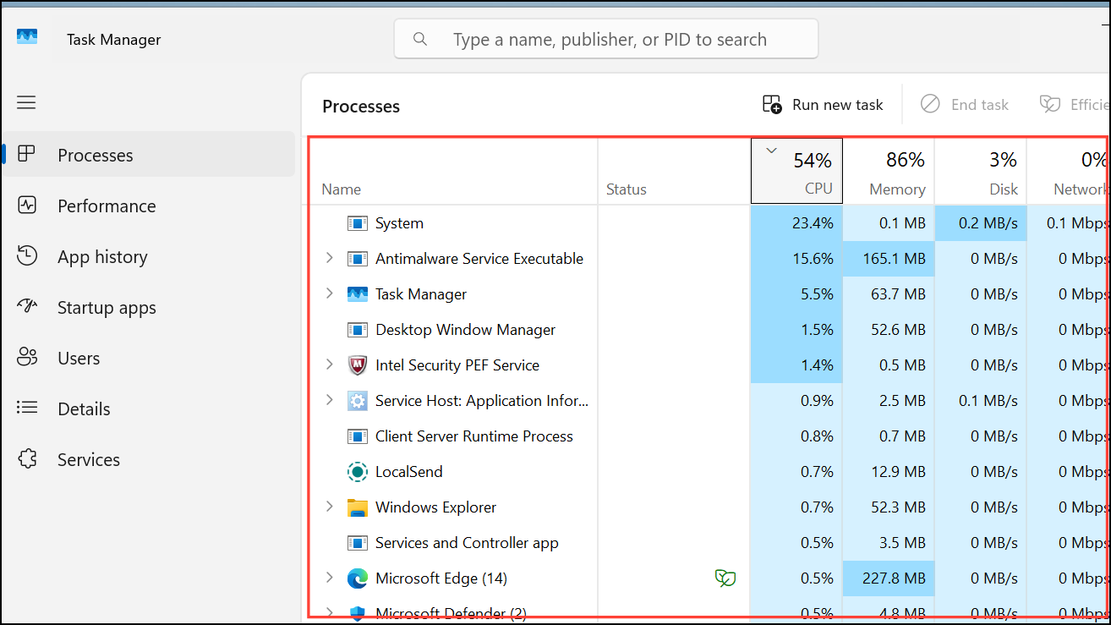Image resolution: width=1111 pixels, height=625 pixels.
Task: Click the Run new task button
Action: pos(823,104)
